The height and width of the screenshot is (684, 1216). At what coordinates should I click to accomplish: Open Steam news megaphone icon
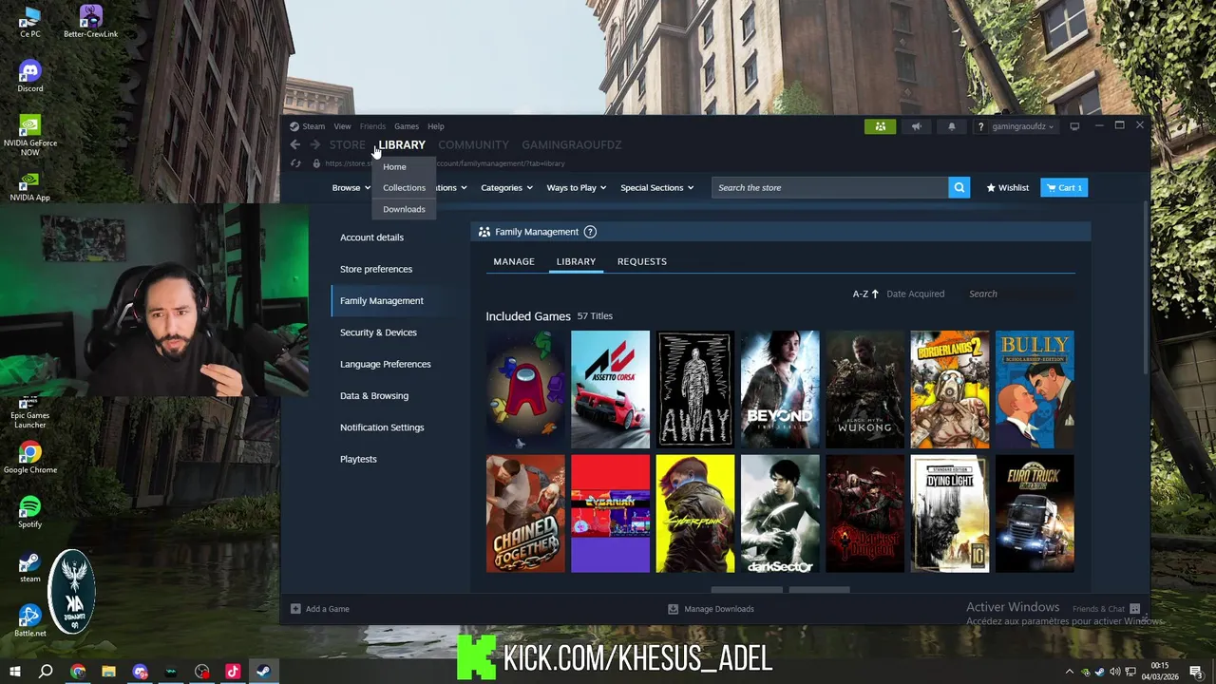[x=916, y=126]
